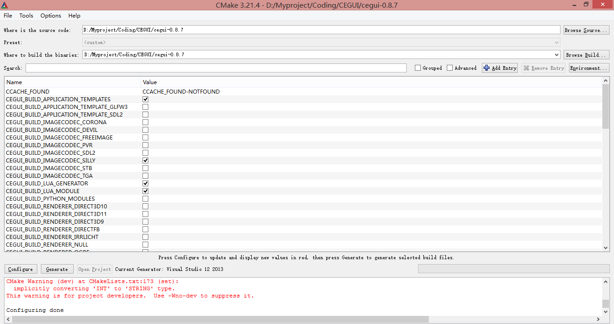The image size is (614, 324).
Task: Enable the Advanced checkbox
Action: [449, 68]
